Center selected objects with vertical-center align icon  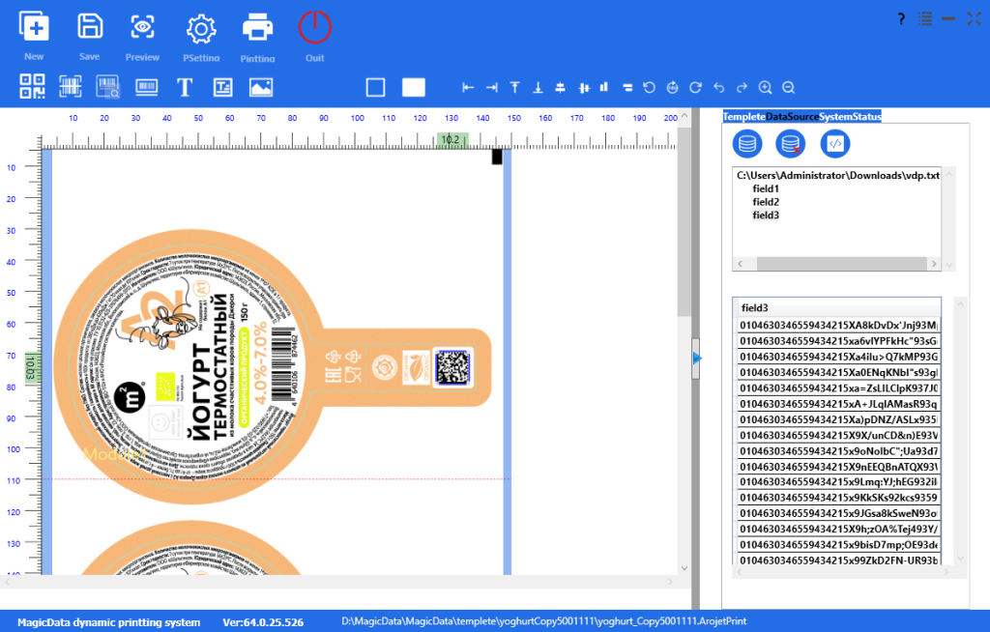(x=584, y=88)
